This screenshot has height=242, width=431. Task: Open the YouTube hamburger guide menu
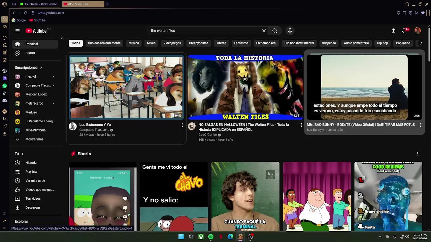pos(18,31)
